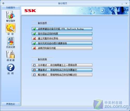Expand the 界面色彩 panel header

11,104
